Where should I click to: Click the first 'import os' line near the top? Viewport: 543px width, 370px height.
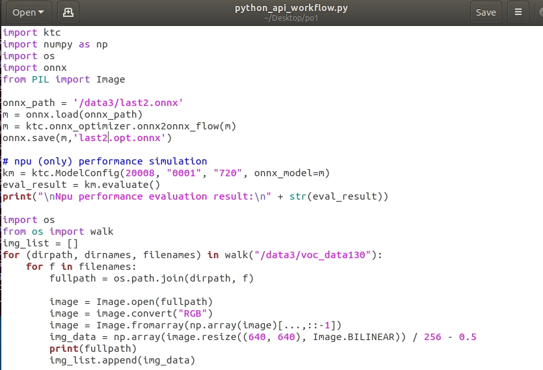tap(29, 56)
